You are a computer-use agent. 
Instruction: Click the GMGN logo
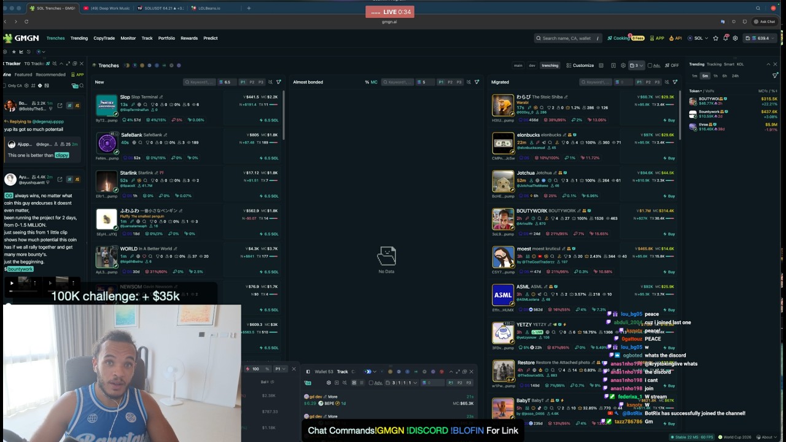tap(21, 38)
